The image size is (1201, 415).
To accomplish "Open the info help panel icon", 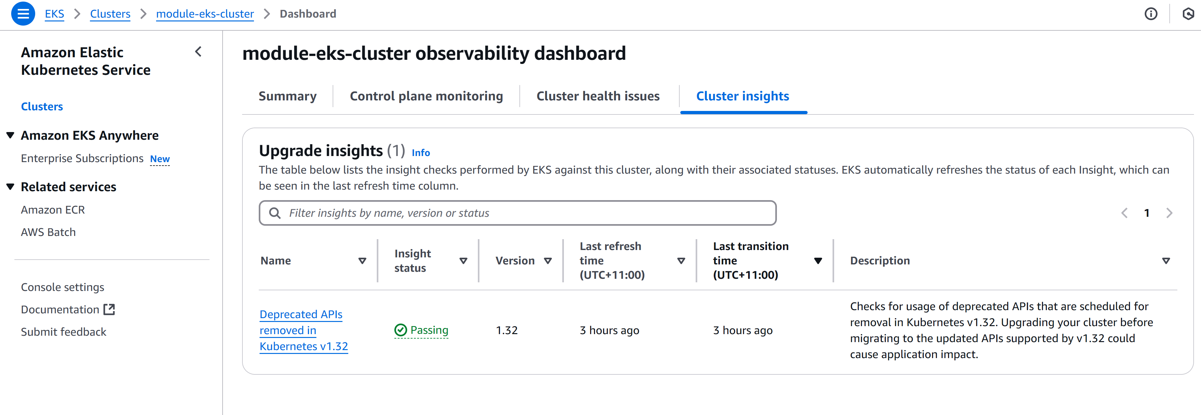I will pos(1151,14).
